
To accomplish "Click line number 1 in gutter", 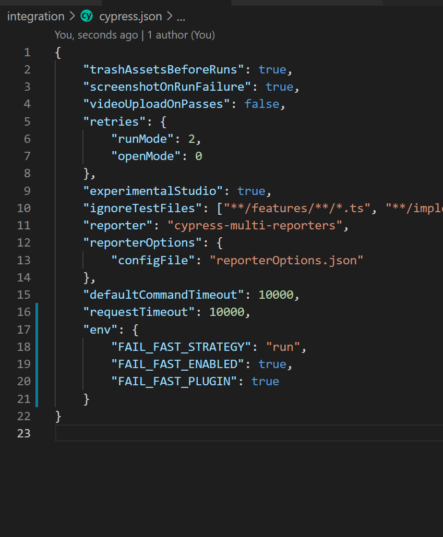I will click(x=27, y=53).
